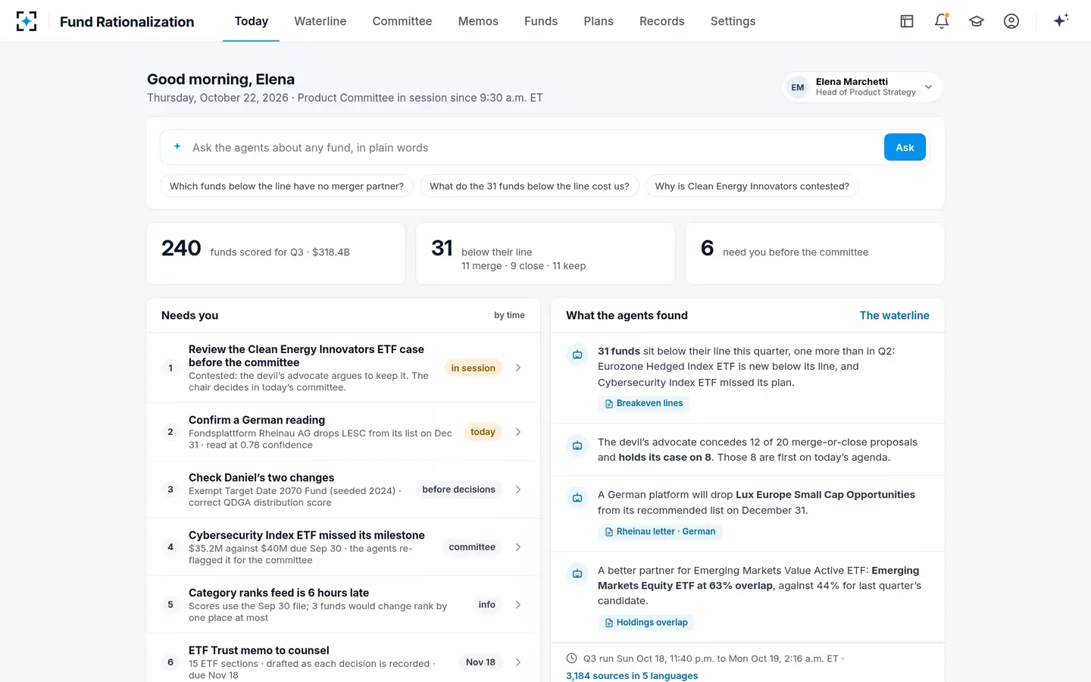Open the '6 need you' summary card

click(815, 253)
